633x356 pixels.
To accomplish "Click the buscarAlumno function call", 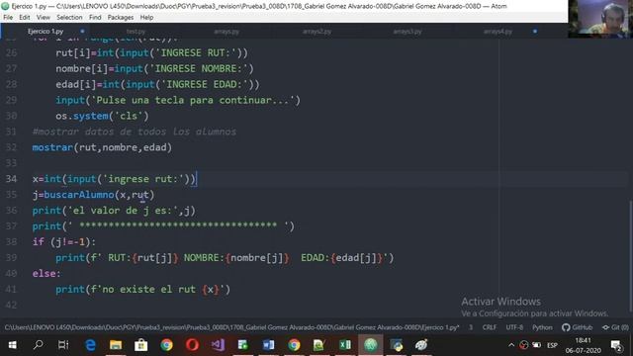I will click(x=79, y=195).
